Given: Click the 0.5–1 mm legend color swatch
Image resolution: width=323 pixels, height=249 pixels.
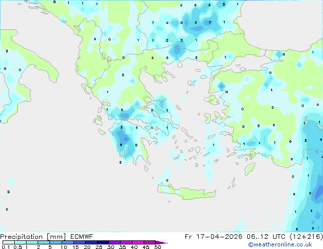Looking at the screenshot, I should (x=20, y=242).
